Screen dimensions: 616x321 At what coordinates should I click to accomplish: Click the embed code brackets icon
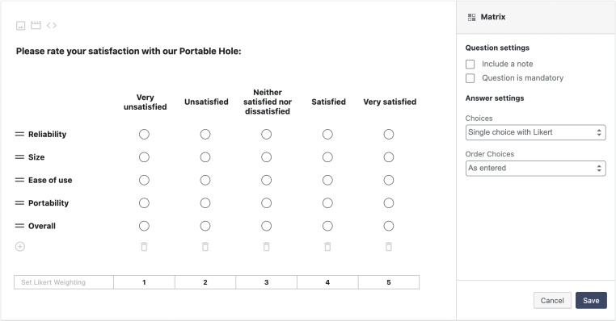52,26
